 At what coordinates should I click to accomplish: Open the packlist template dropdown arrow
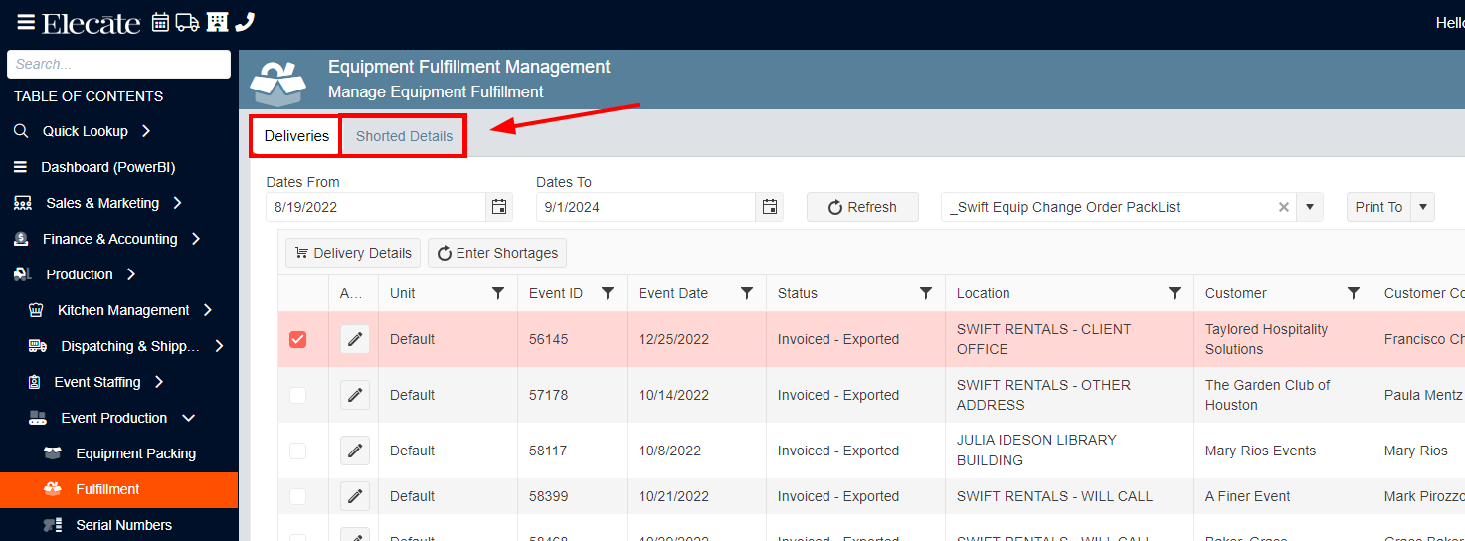click(x=1309, y=207)
